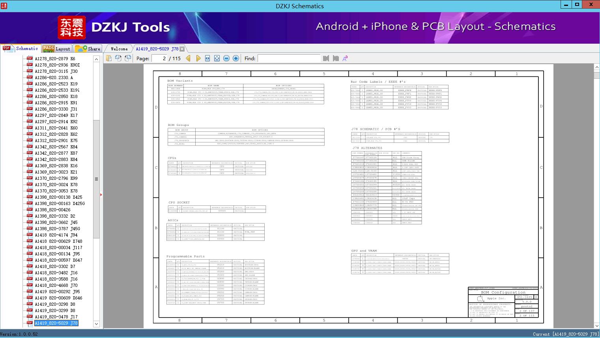Open A1286-820.2330.A schematic

[54, 78]
